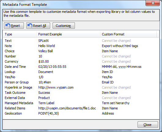Image resolution: width=162 pixels, height=132 pixels.
Task: Select the Date and Time row
Action: (81, 67)
